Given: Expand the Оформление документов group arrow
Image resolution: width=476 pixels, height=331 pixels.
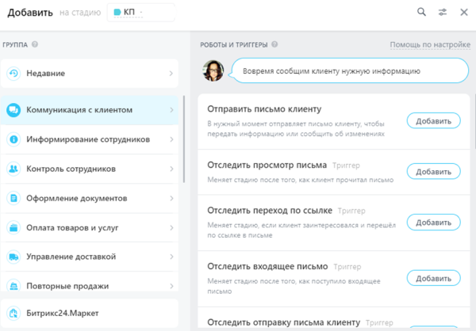Looking at the screenshot, I should pos(171,198).
